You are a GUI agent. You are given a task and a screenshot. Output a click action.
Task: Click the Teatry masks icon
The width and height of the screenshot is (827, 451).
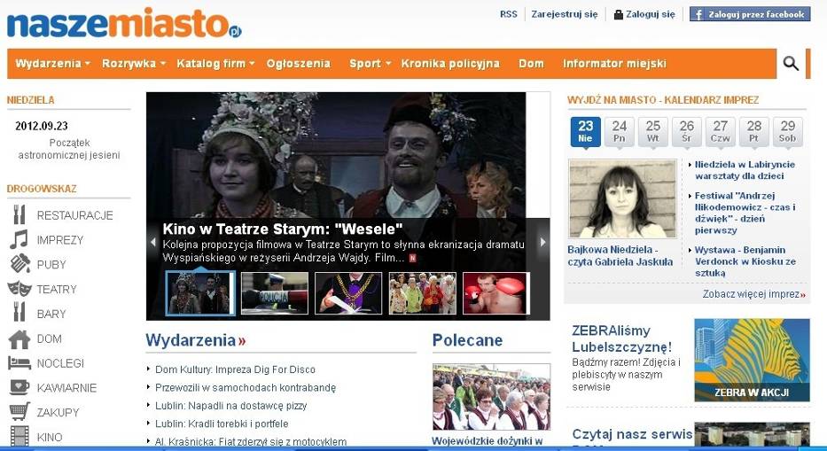pos(20,288)
